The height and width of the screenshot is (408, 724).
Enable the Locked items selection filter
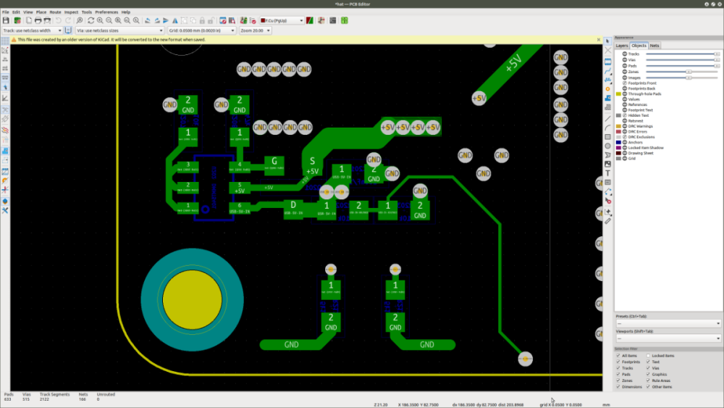(x=649, y=356)
